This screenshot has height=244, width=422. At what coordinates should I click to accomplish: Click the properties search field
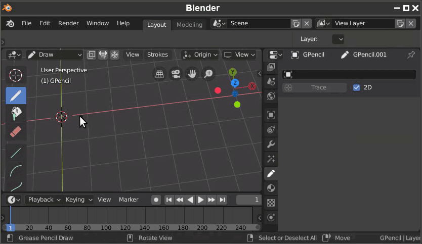349,74
